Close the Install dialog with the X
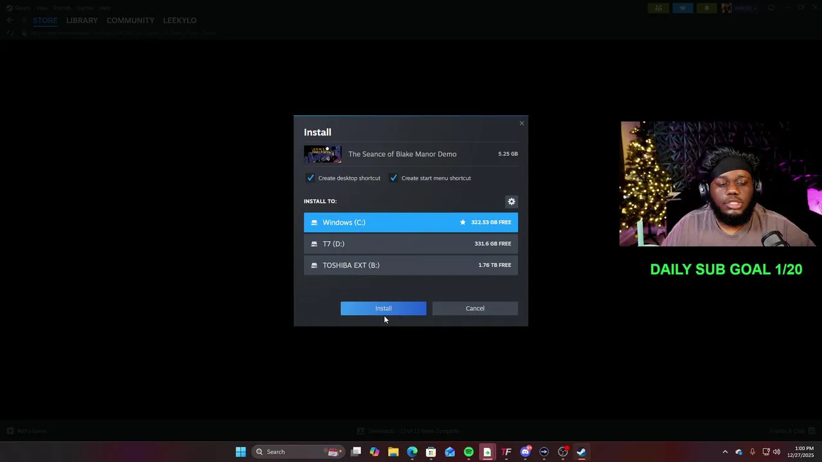Image resolution: width=822 pixels, height=462 pixels. point(521,123)
